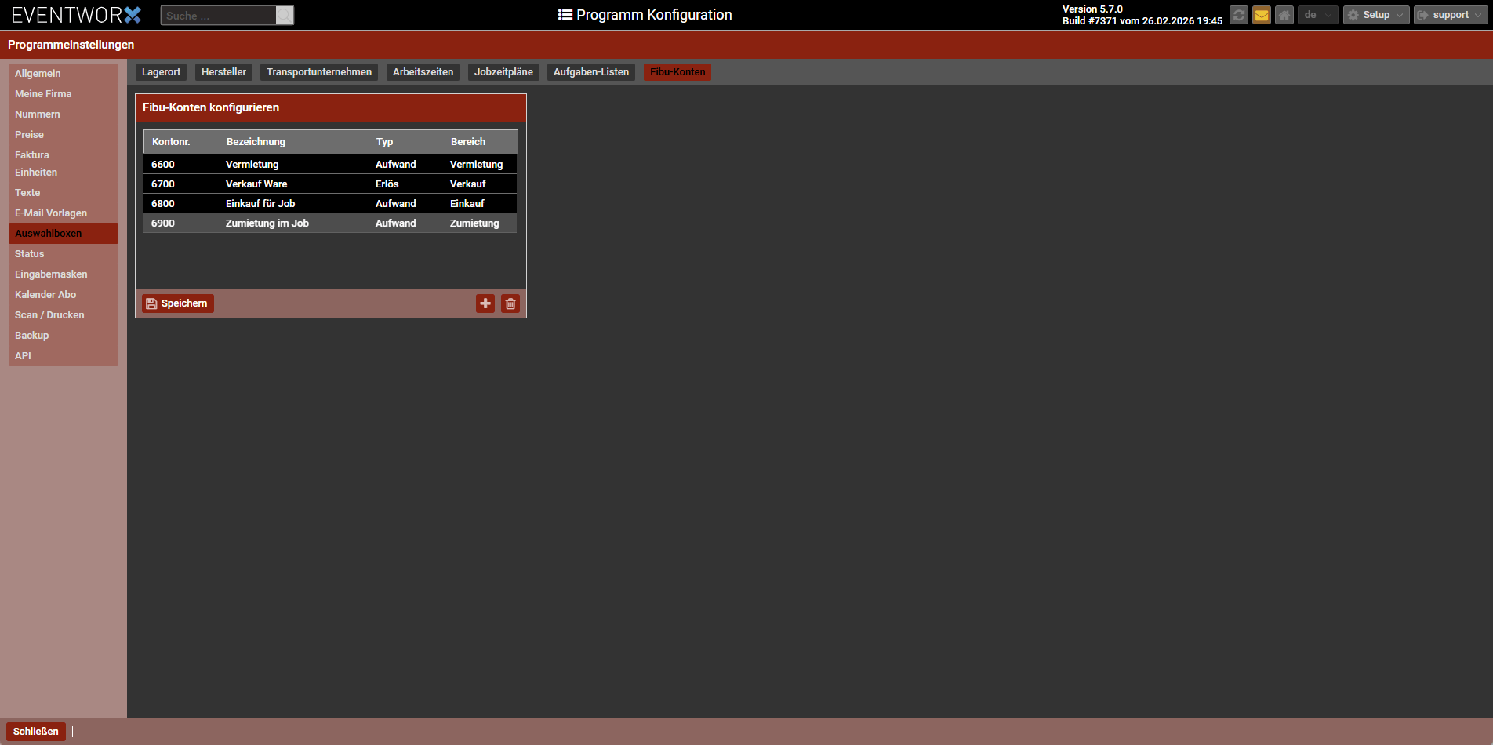Click into the Suche search field
This screenshot has width=1493, height=745.
(x=218, y=16)
